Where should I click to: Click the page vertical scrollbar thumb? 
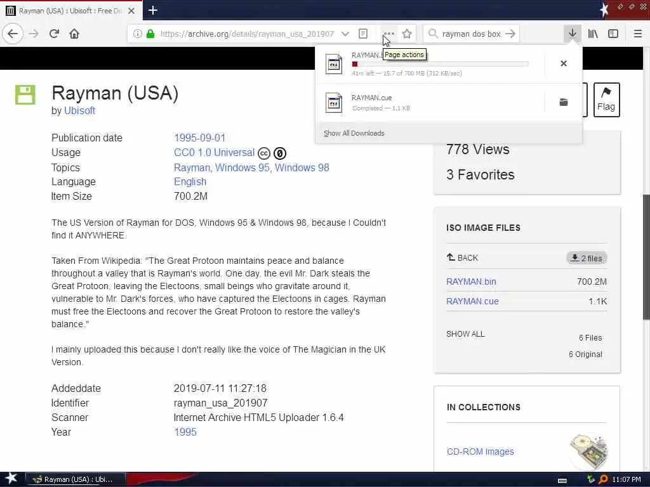click(x=646, y=257)
